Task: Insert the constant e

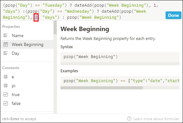Action: (x=27, y=77)
